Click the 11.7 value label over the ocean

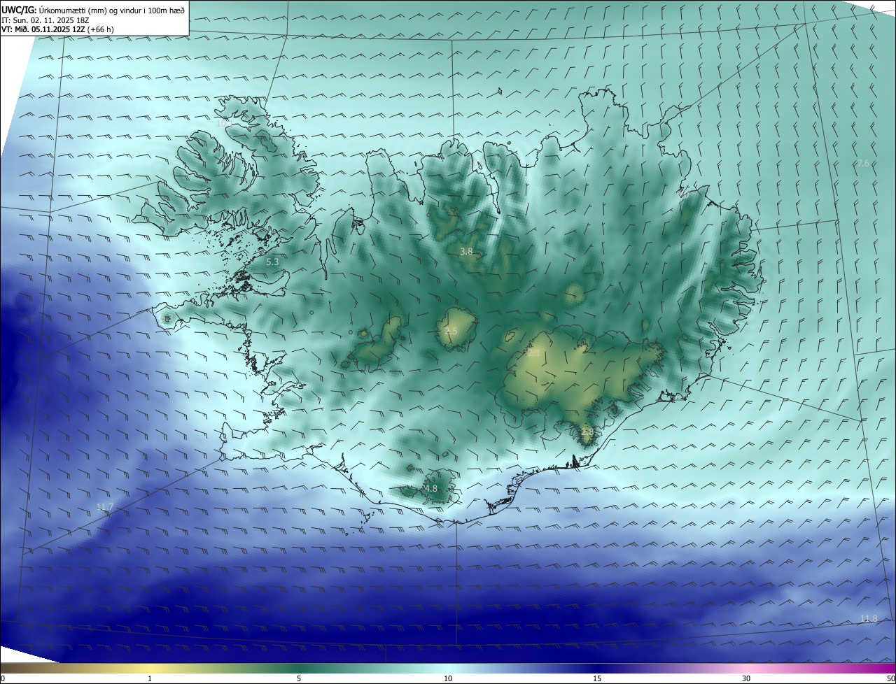tap(105, 506)
